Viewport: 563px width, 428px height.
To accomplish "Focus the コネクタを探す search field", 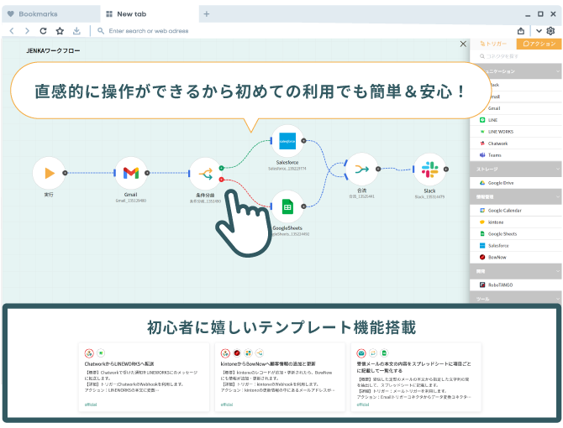I will tap(516, 56).
